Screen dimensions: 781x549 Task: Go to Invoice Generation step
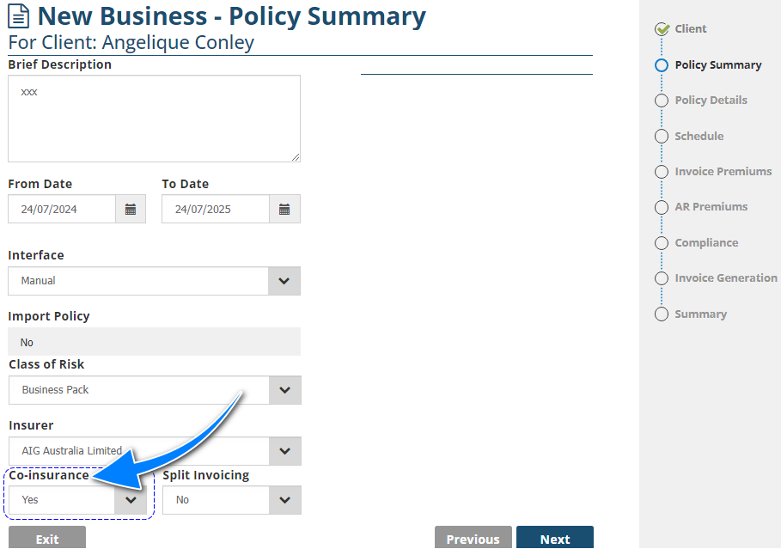tap(725, 278)
